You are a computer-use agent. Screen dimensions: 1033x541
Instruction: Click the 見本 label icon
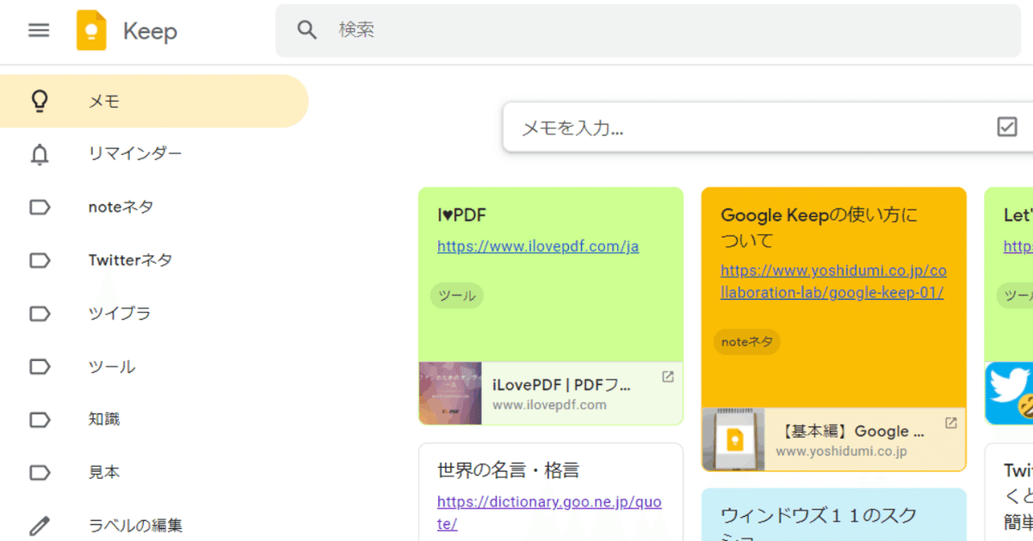click(x=40, y=473)
